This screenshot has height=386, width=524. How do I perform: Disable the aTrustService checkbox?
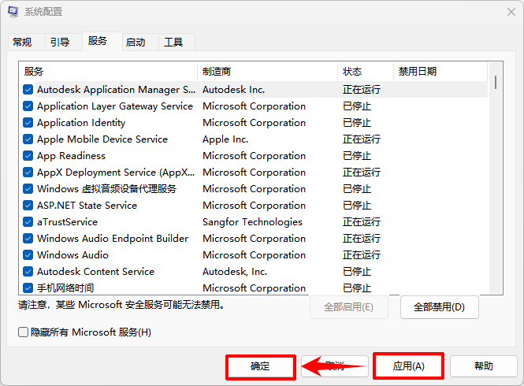pos(28,222)
